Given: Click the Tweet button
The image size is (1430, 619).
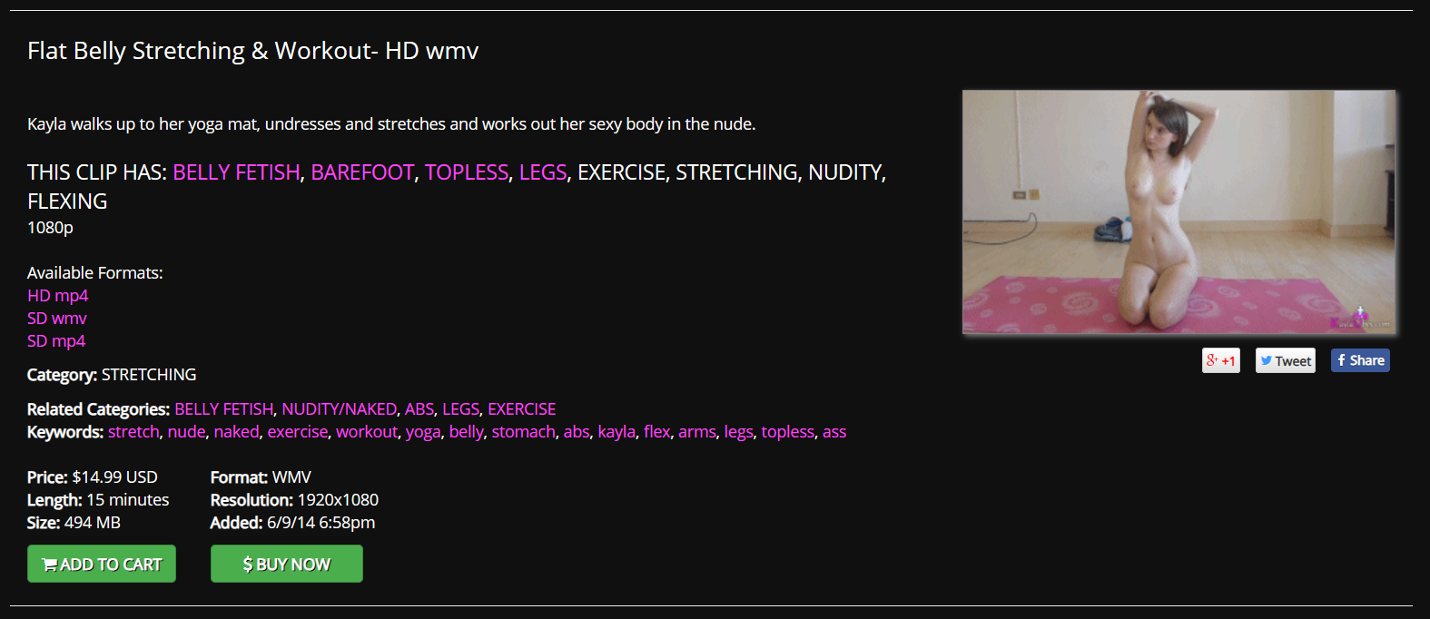Looking at the screenshot, I should click(1285, 360).
